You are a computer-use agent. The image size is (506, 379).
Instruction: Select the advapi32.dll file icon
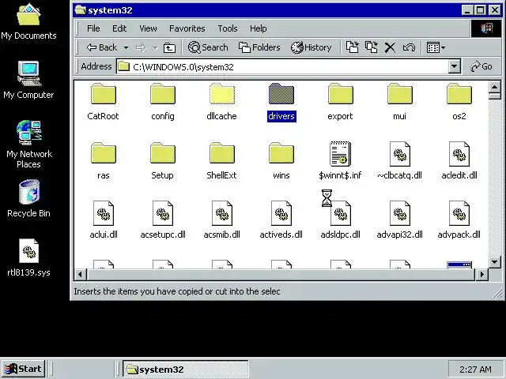click(400, 213)
